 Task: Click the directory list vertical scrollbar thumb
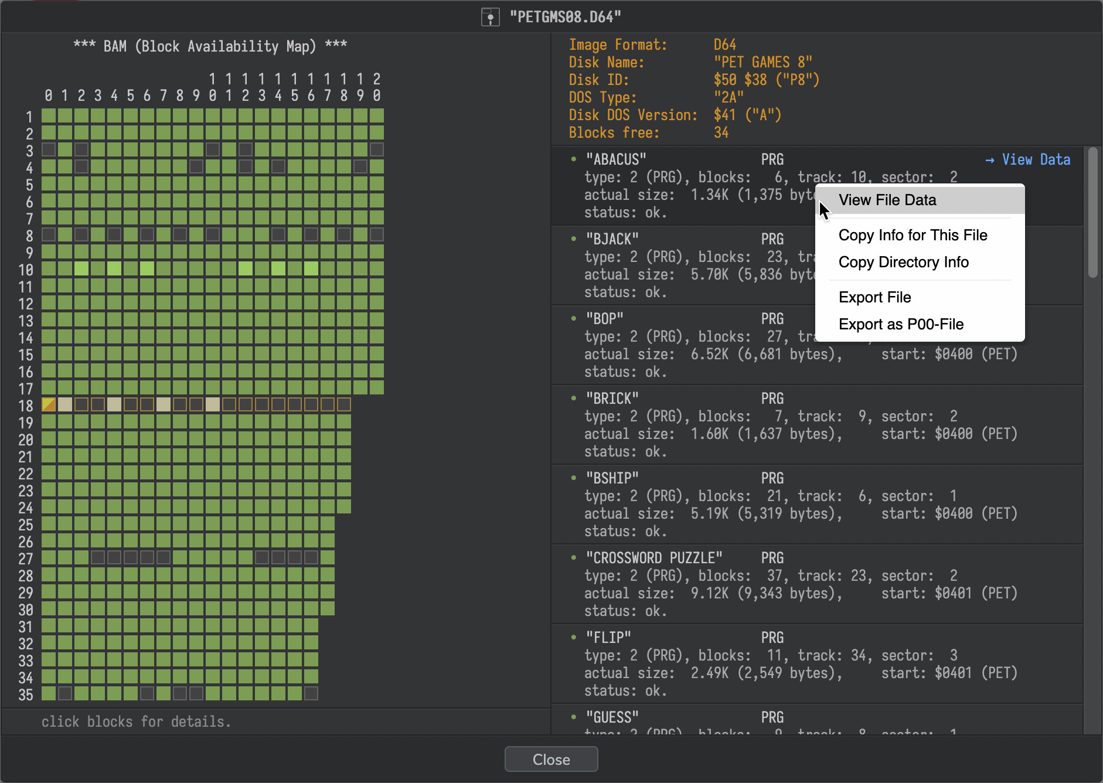(x=1092, y=213)
